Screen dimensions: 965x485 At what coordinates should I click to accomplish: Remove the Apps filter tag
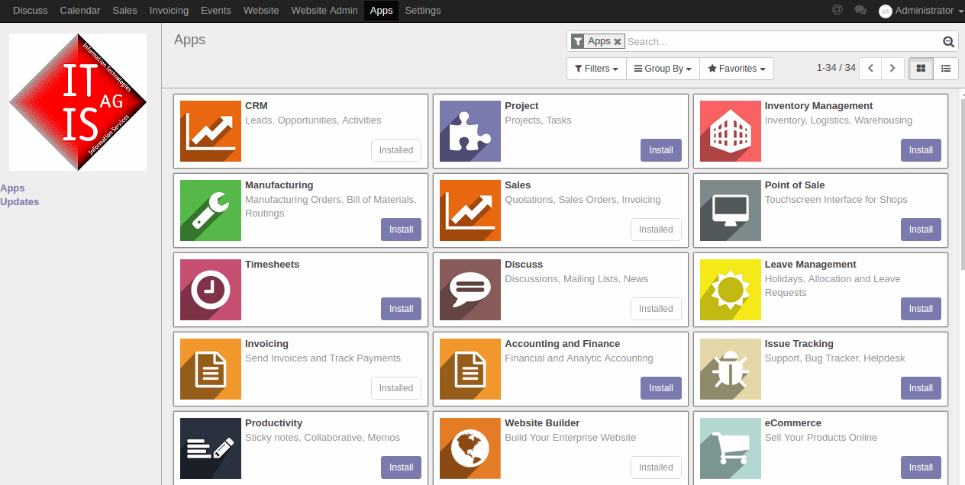point(618,42)
